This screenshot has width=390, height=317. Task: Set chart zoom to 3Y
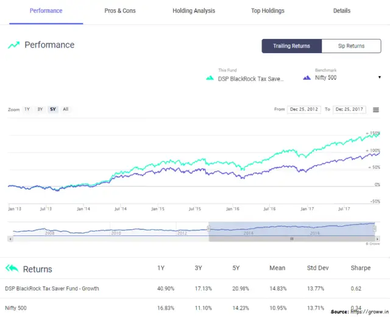[40, 109]
